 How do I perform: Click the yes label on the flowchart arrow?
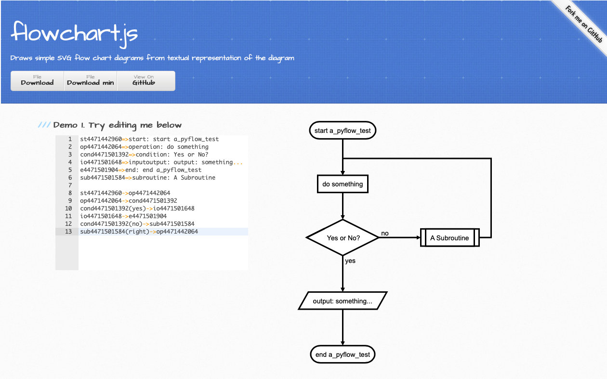pos(350,261)
